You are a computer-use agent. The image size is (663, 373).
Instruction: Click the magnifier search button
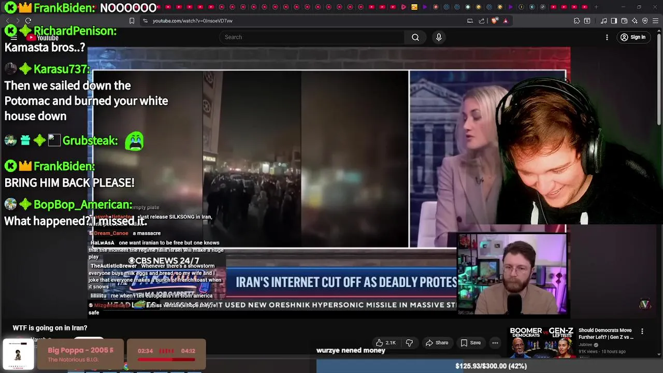click(415, 37)
